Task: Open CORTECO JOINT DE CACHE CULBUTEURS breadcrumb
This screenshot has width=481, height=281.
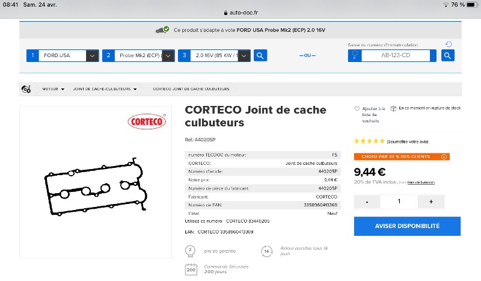Action: click(x=191, y=89)
